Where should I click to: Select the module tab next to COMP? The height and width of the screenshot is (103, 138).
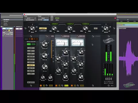(33, 44)
